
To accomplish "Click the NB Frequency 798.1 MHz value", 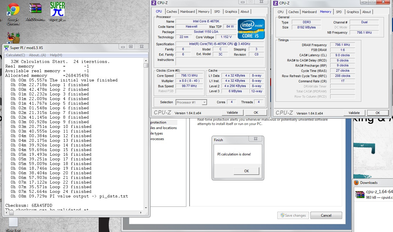I will click(x=364, y=32).
